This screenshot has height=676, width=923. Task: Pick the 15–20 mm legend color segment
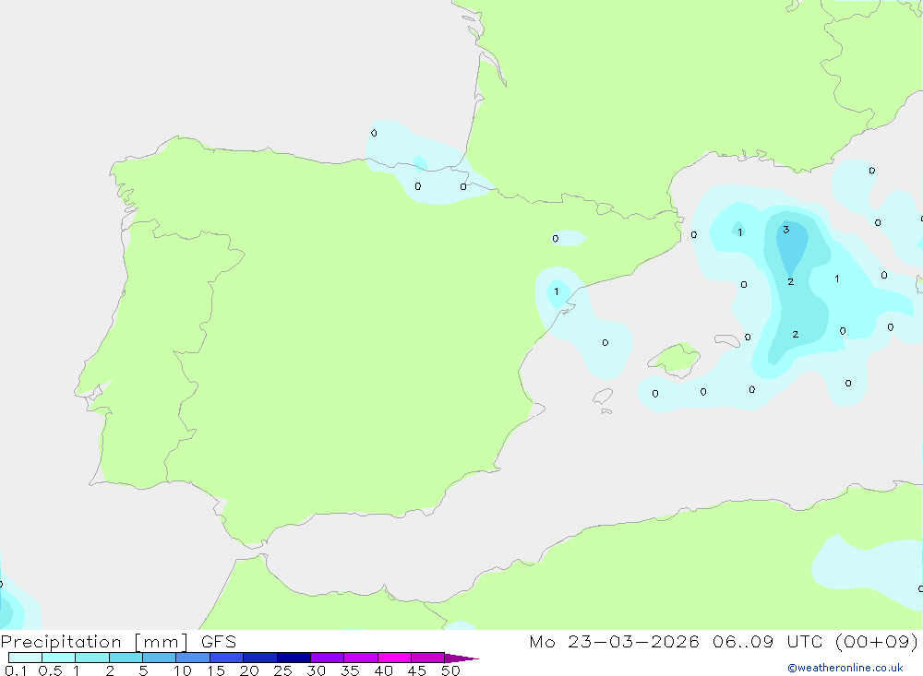point(227,658)
